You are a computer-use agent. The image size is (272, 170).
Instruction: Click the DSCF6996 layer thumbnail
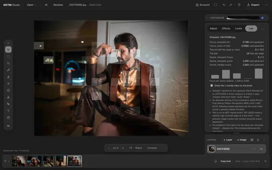(212, 149)
